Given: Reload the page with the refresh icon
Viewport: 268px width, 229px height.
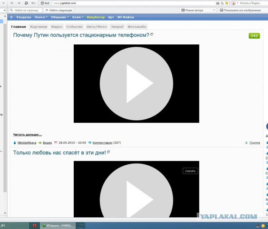Looking at the screenshot, I should [x=26, y=3].
